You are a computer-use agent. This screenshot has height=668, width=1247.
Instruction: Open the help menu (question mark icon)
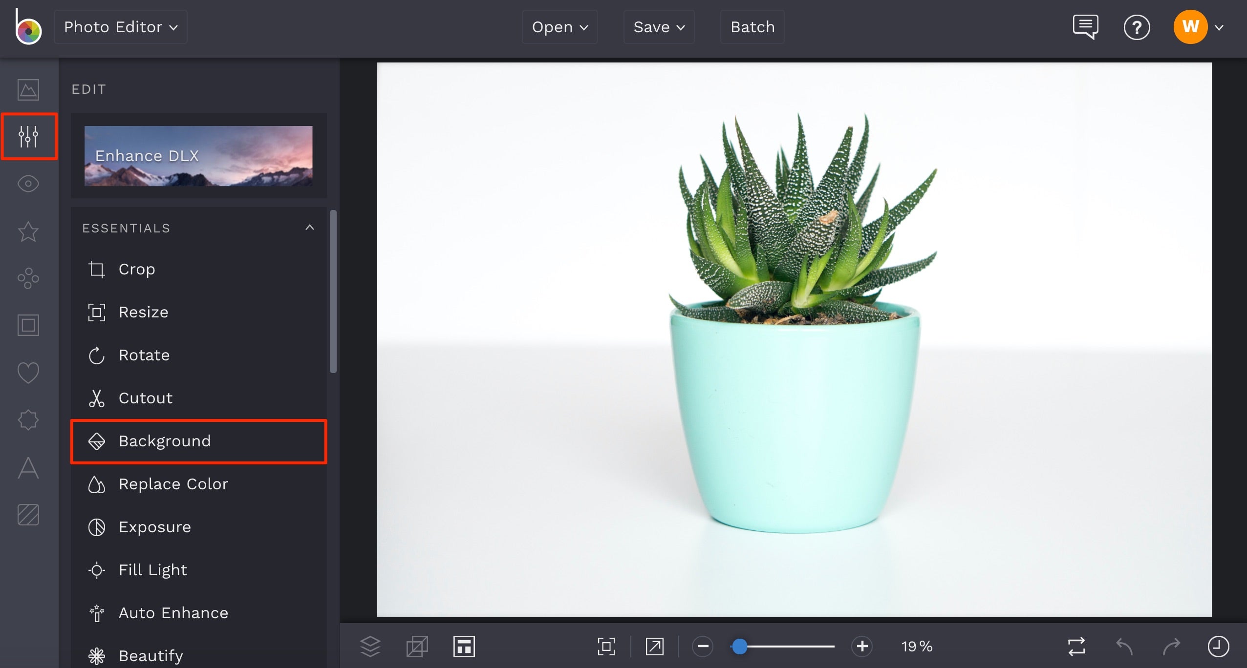1137,27
